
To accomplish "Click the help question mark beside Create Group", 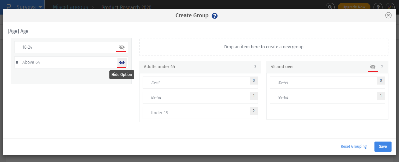I will [214, 16].
